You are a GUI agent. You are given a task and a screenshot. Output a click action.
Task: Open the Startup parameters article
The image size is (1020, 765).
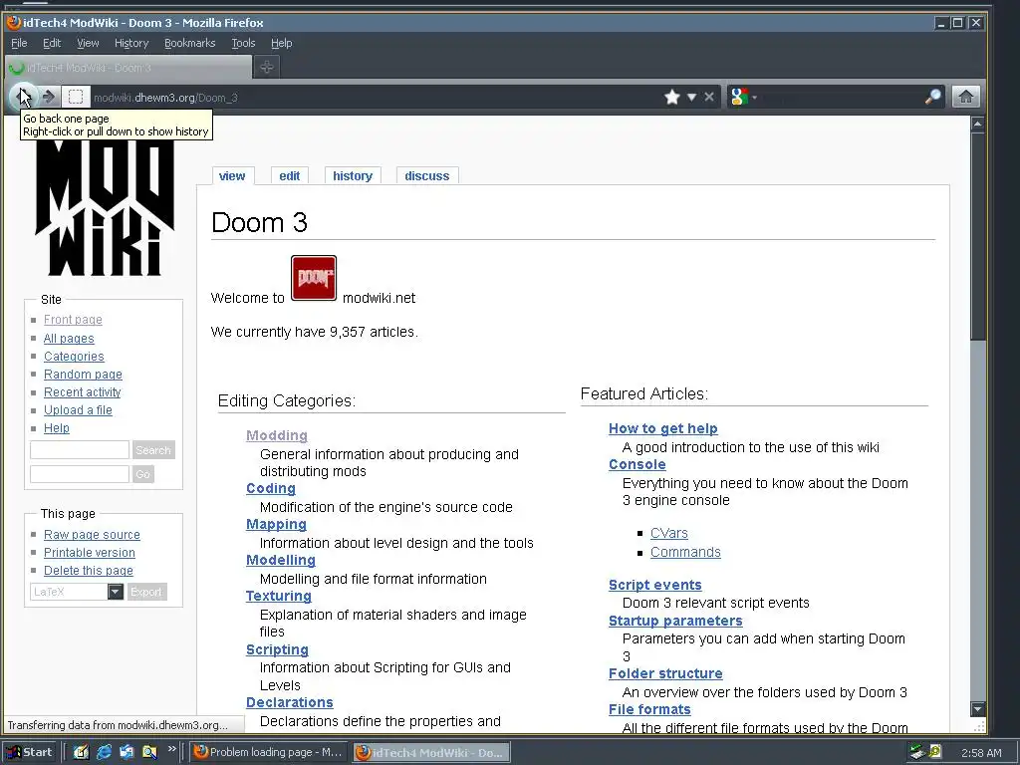(x=675, y=620)
